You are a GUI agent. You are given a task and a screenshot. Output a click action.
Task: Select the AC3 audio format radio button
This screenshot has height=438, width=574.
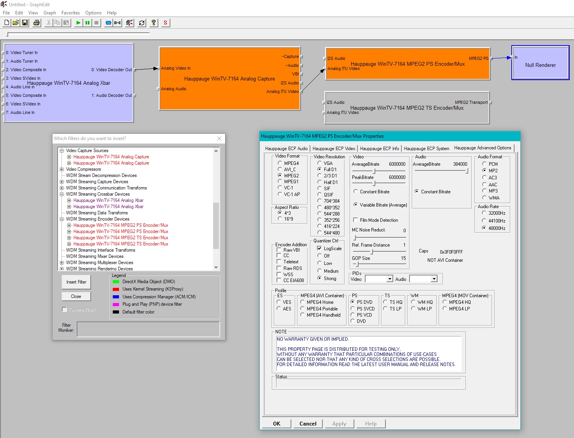(x=485, y=177)
